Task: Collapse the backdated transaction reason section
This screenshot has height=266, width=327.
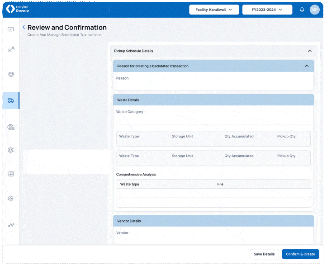Action: [x=306, y=66]
